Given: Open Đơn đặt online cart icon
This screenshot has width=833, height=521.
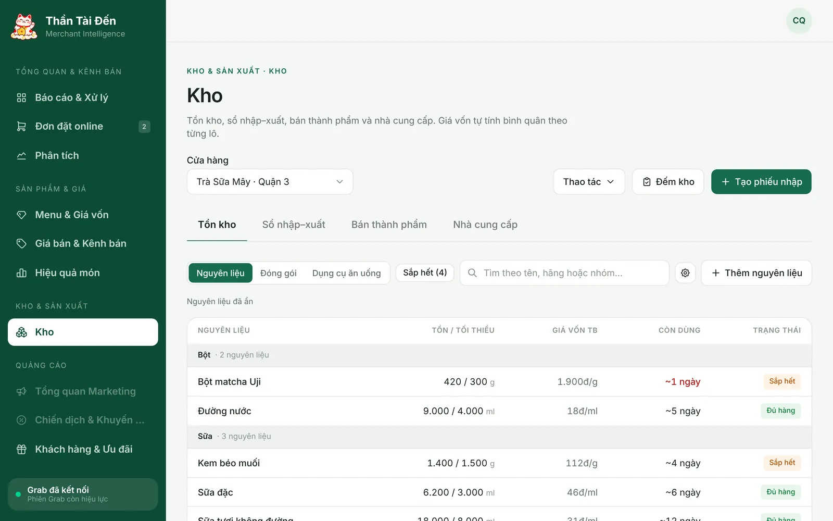Looking at the screenshot, I should click(x=21, y=127).
